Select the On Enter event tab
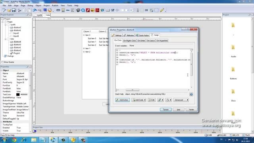The width and height of the screenshot is (254, 143). 141,41
